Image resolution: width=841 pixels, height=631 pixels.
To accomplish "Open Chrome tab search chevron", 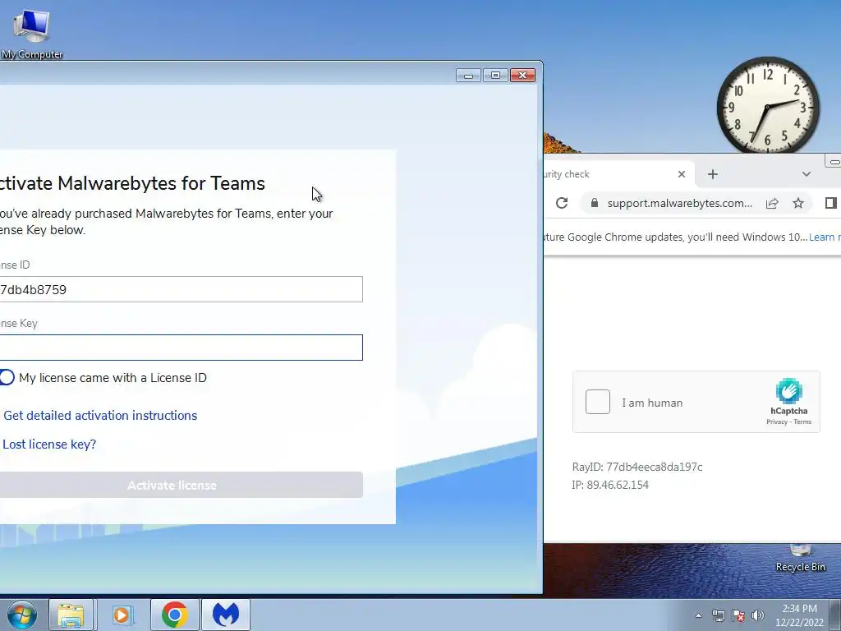I will point(806,174).
